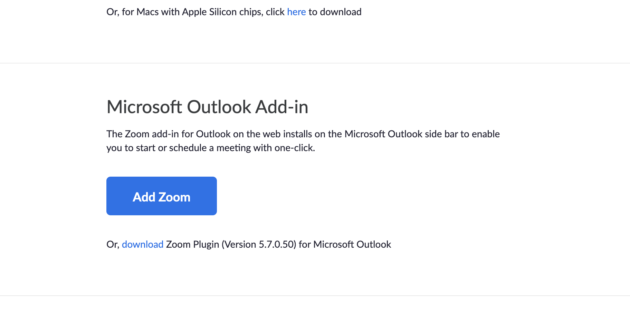Click the 'Zoom Plugin' text after download link
Image resolution: width=630 pixels, height=325 pixels.
(192, 245)
